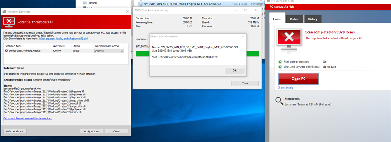
Task: Click the Pictures folder icon in Explorer
Action: click(84, 3)
